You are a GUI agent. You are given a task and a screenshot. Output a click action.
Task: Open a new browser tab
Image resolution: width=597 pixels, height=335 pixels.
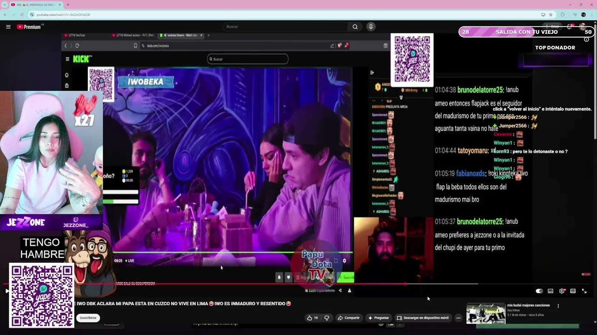point(68,5)
